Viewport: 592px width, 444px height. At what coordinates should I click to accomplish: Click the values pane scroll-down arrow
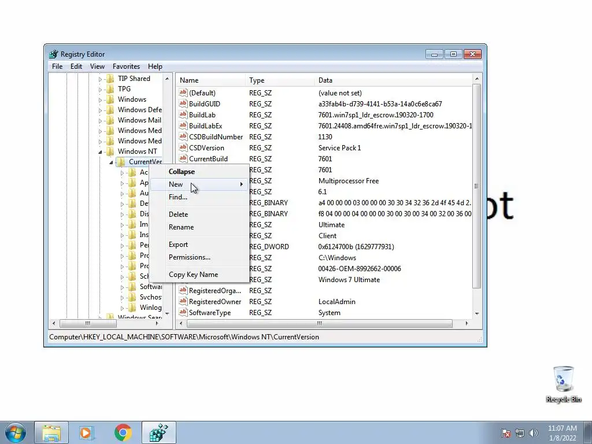tap(477, 313)
